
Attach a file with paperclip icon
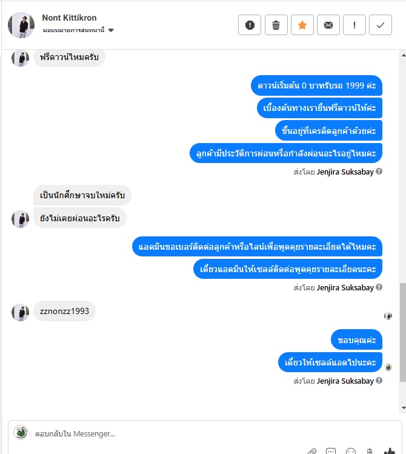(311, 452)
